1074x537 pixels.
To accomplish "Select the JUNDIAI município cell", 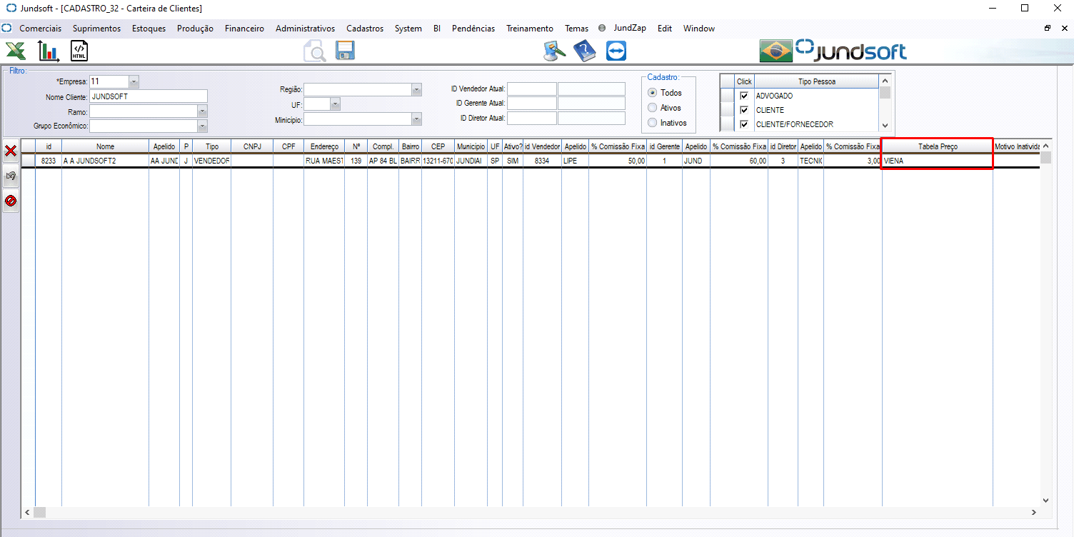I will pos(471,161).
